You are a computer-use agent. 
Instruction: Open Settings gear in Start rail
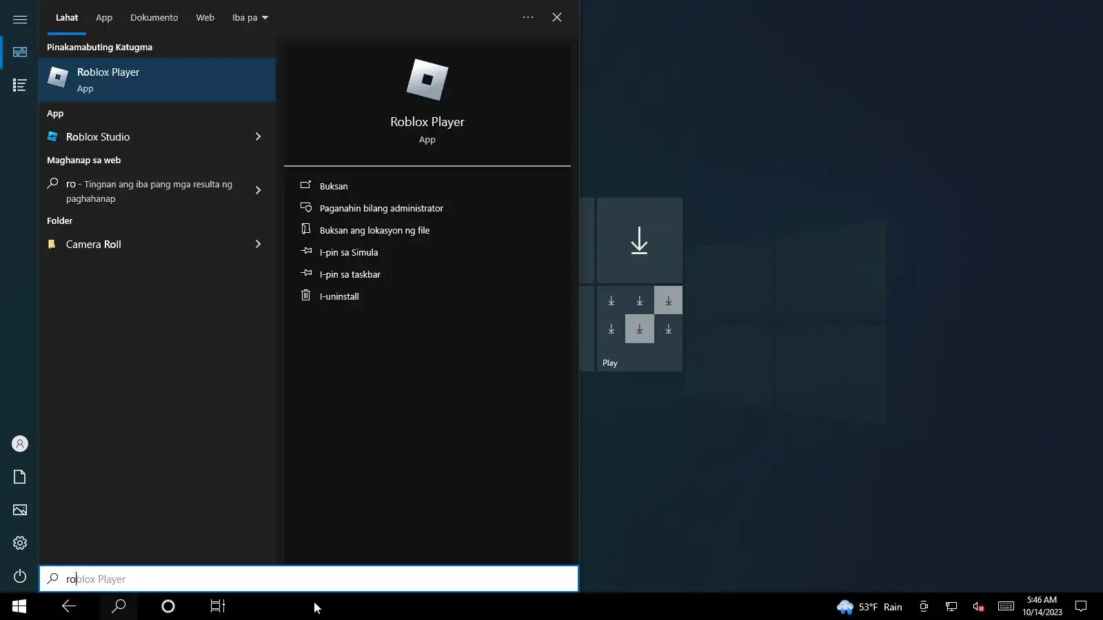pos(20,543)
